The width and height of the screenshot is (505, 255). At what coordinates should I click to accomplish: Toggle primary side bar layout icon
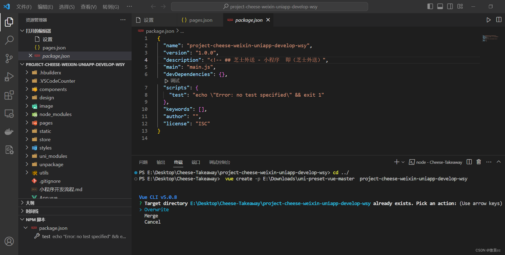[x=430, y=6]
